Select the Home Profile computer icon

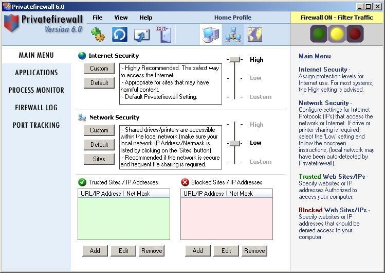(x=211, y=35)
